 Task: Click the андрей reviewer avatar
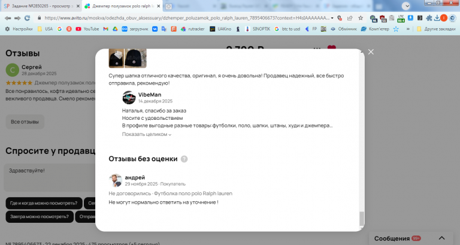pos(115,180)
